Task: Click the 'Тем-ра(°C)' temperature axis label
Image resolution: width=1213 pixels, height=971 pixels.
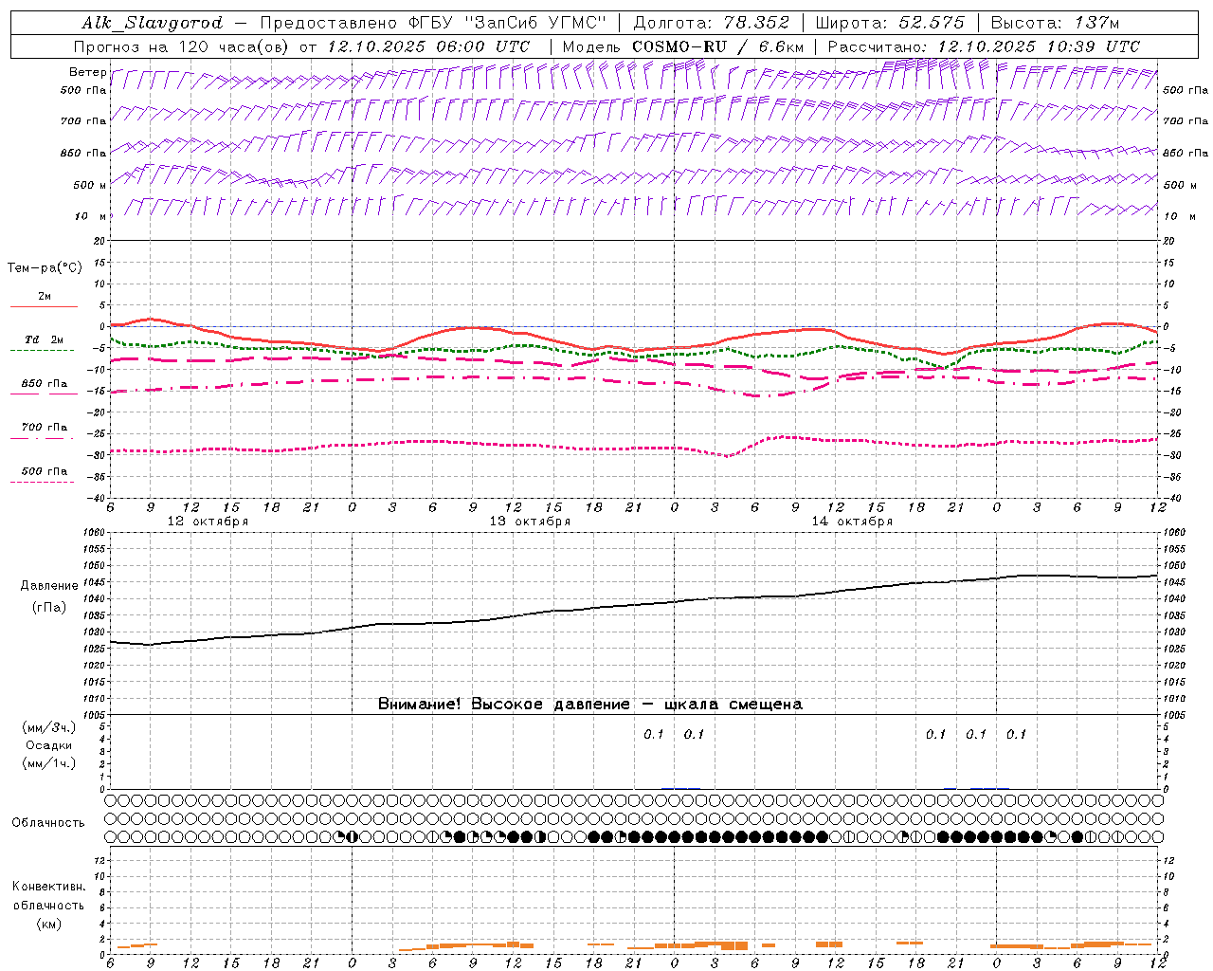Action: point(45,267)
